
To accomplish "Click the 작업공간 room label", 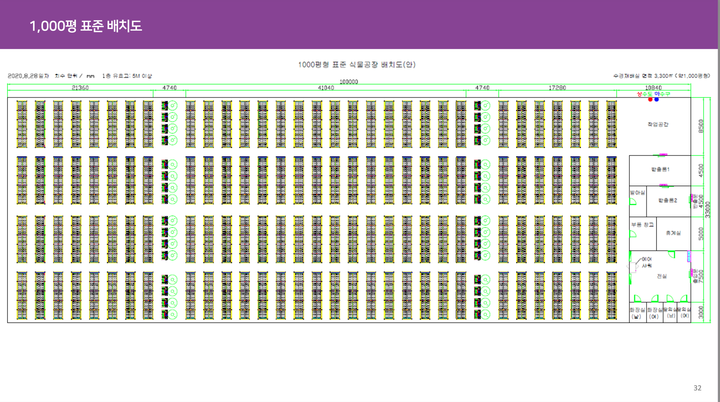I will coord(658,124).
